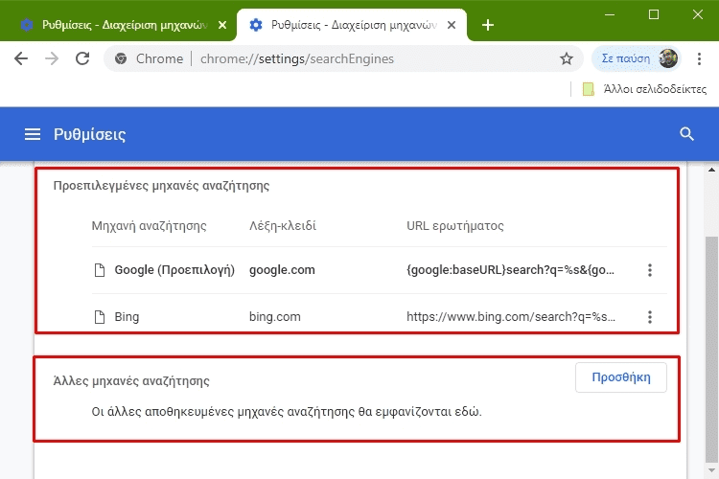Search settings with the magnifier icon
This screenshot has height=479, width=719.
[x=686, y=134]
